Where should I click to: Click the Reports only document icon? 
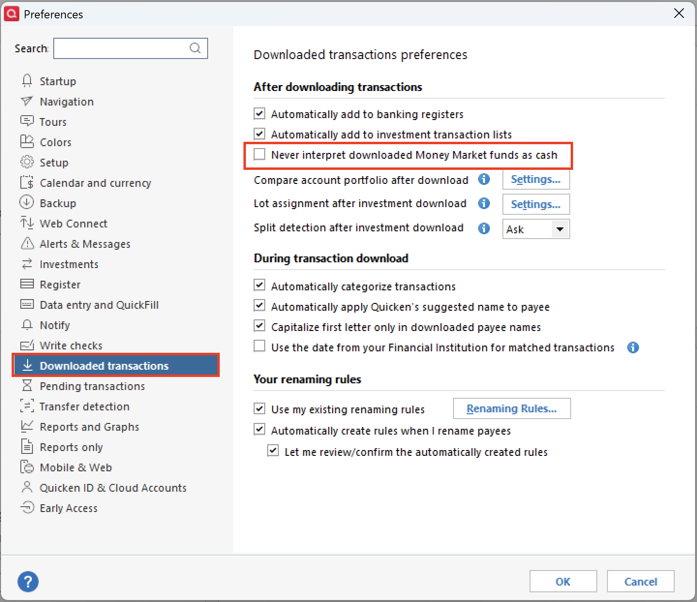coord(27,447)
